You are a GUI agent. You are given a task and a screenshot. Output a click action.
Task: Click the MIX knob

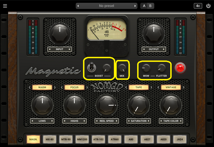pyautogui.click(x=122, y=68)
